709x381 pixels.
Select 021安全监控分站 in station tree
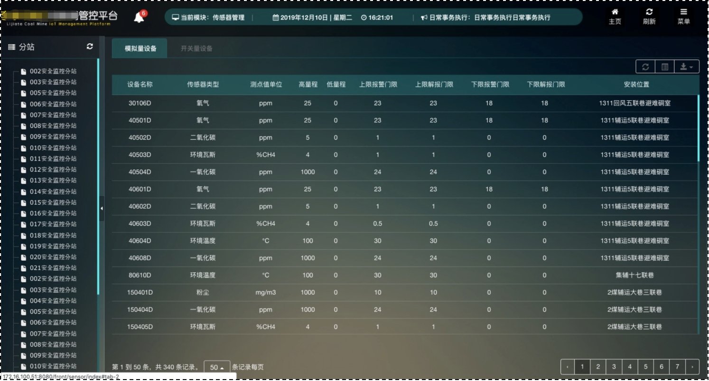(53, 268)
